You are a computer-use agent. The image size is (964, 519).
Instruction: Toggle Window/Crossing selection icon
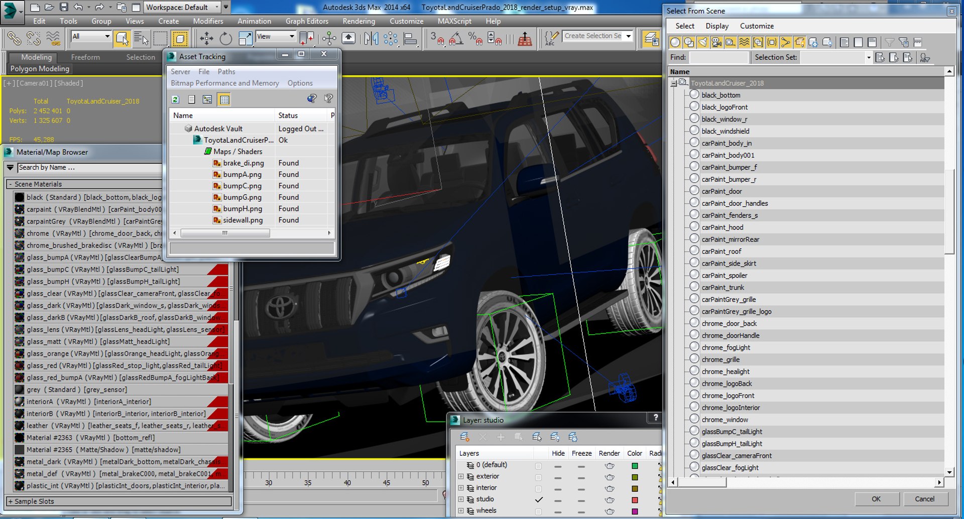pyautogui.click(x=180, y=39)
